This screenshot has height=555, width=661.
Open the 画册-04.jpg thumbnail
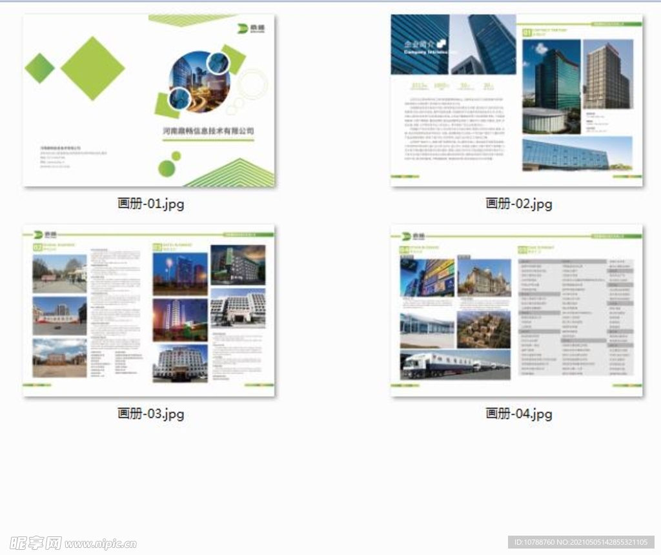coord(516,310)
